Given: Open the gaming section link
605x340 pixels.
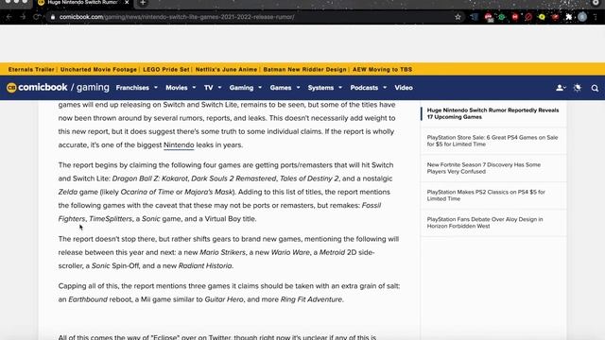Looking at the screenshot, I should click(93, 88).
